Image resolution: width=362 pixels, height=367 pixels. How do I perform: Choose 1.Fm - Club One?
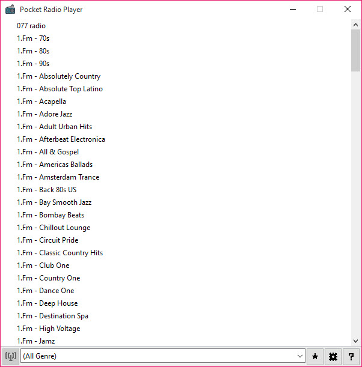[43, 265]
